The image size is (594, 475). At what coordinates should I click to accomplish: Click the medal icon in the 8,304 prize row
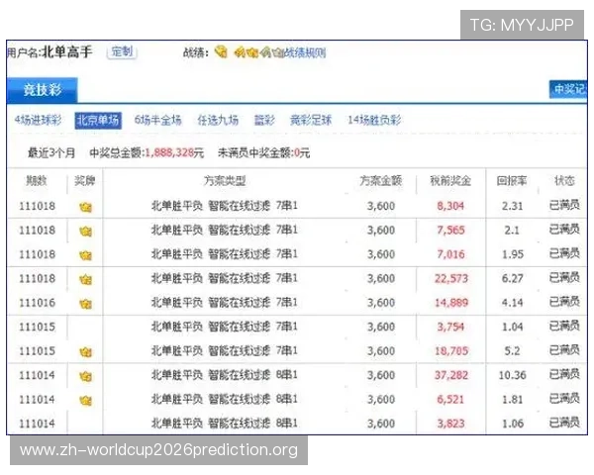[x=85, y=207]
